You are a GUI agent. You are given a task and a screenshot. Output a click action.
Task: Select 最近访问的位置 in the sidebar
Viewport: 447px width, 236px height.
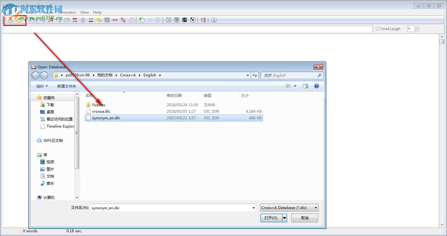[x=59, y=119]
